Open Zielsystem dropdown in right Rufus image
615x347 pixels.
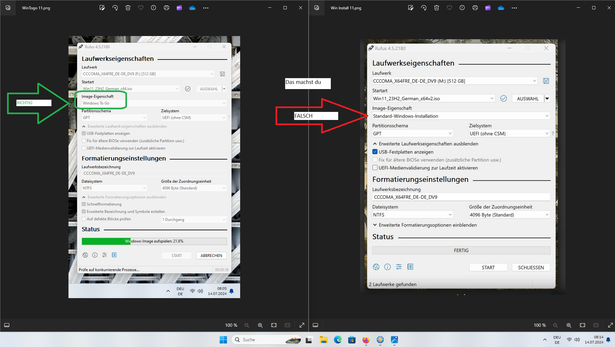(x=509, y=133)
